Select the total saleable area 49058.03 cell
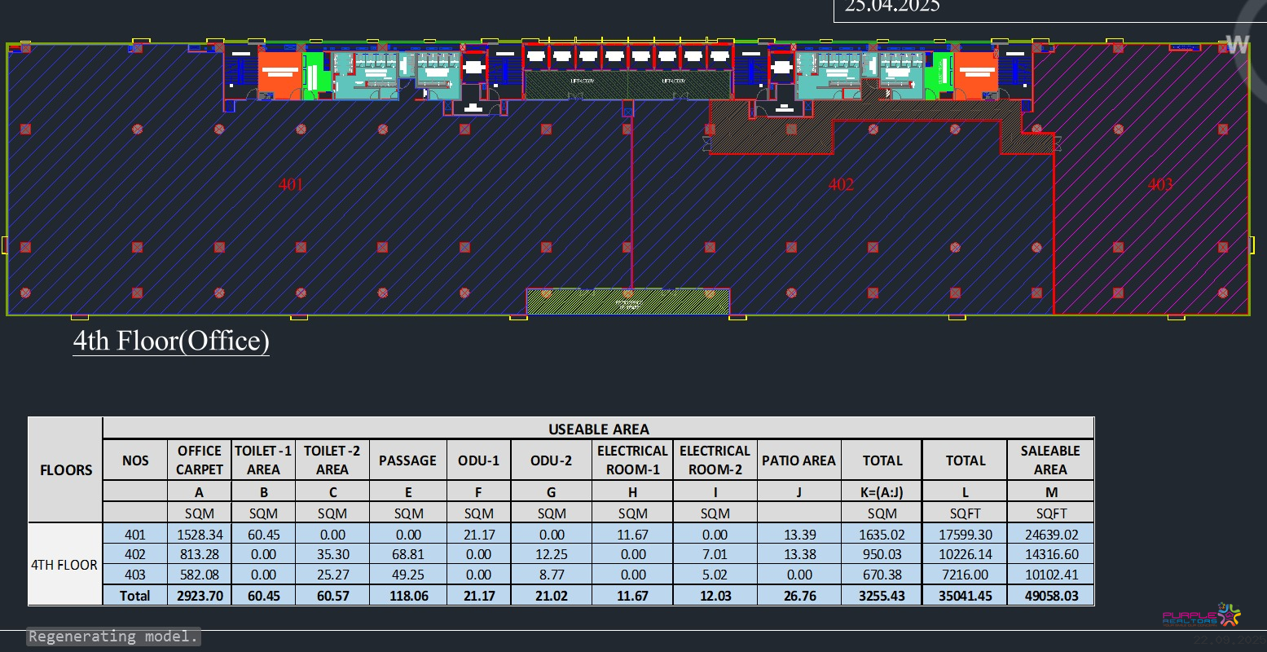Viewport: 1267px width, 652px height. point(1049,596)
